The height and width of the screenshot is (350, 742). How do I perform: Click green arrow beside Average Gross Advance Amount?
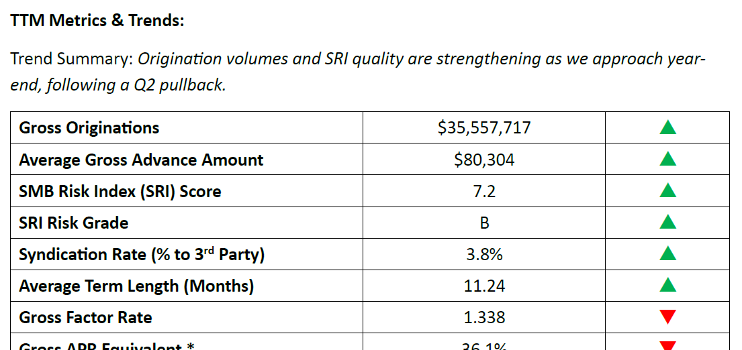point(667,160)
